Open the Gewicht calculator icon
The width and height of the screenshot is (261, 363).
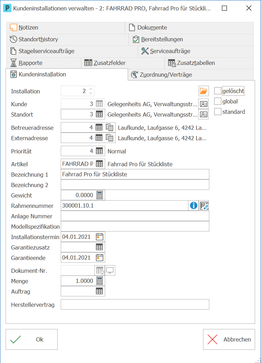click(x=100, y=195)
